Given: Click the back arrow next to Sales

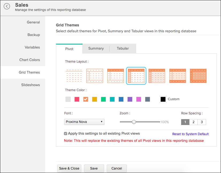Looking at the screenshot, I should 7,6.
